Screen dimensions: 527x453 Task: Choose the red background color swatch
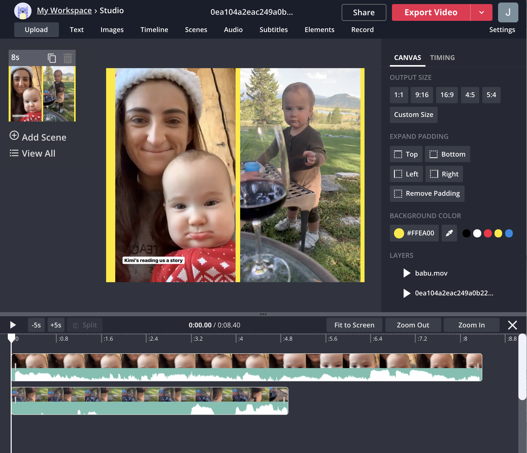[488, 233]
